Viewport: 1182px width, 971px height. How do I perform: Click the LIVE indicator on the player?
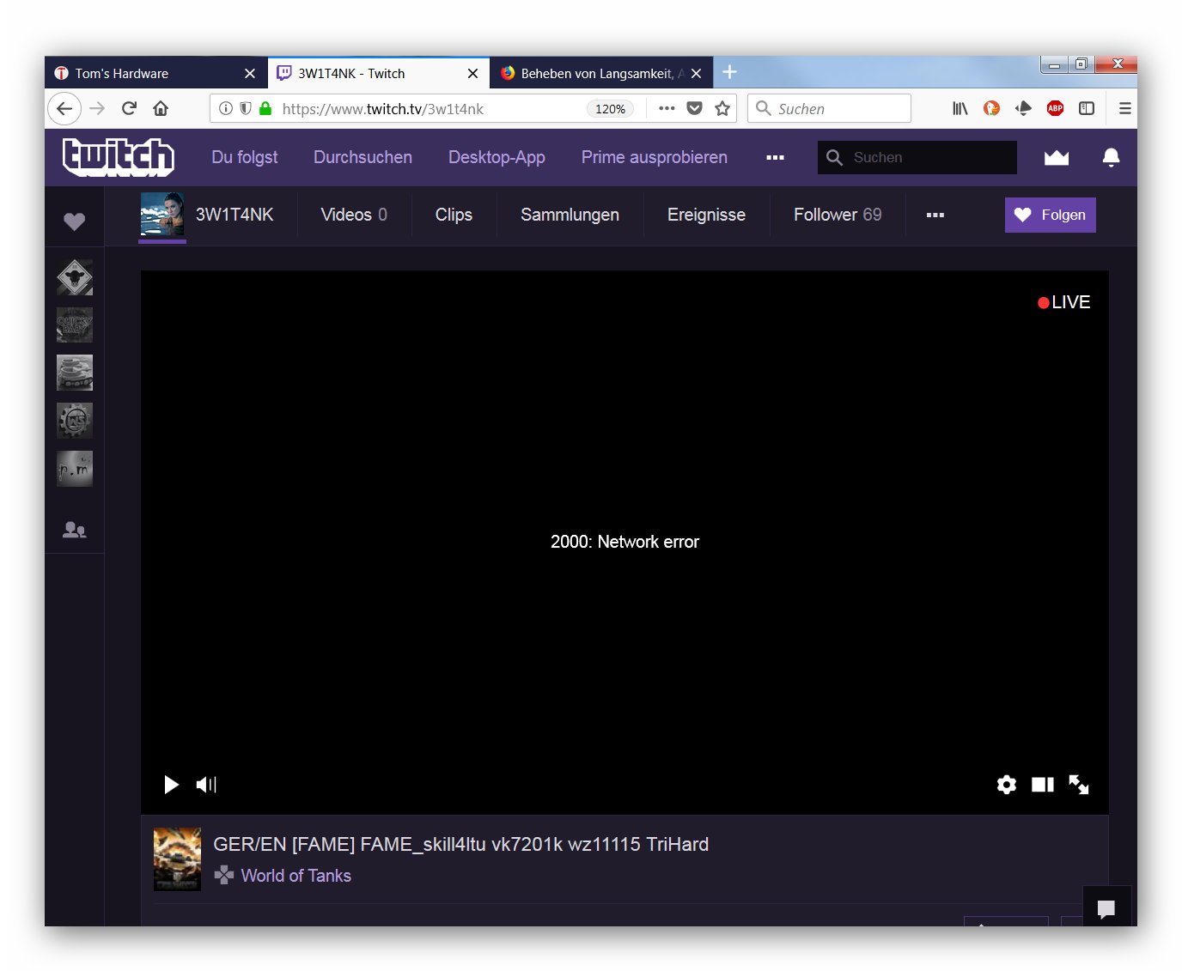pyautogui.click(x=1063, y=302)
